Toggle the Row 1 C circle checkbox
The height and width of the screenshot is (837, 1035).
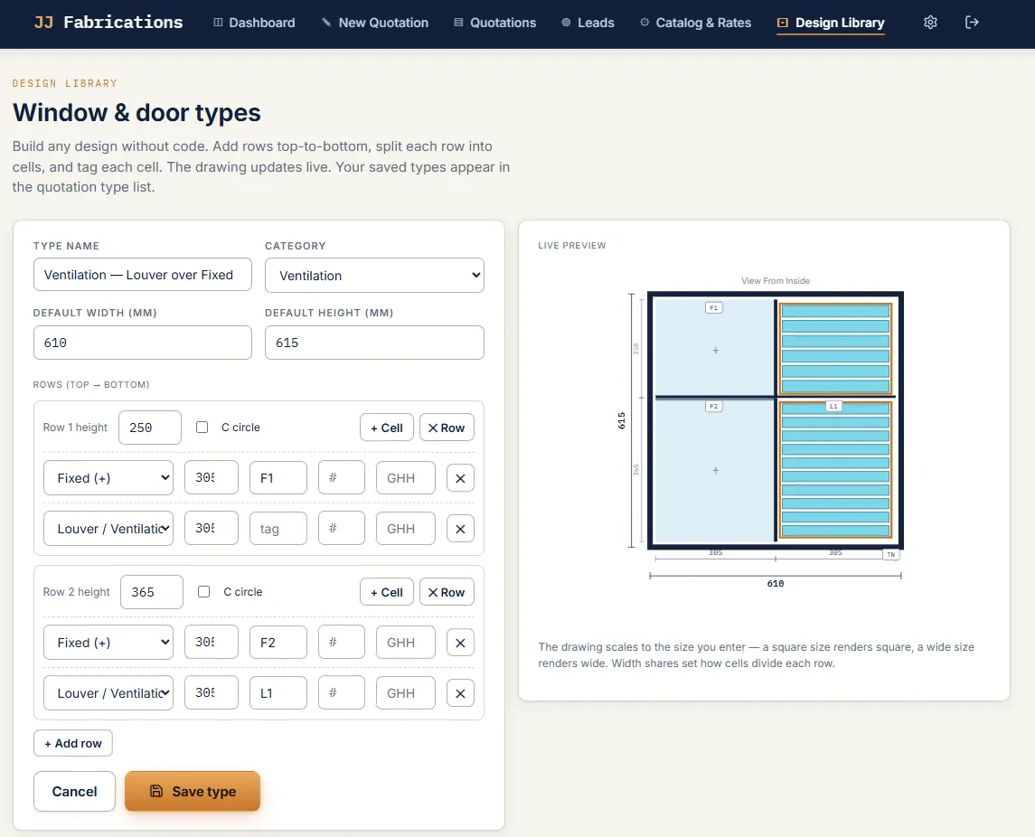click(x=202, y=427)
